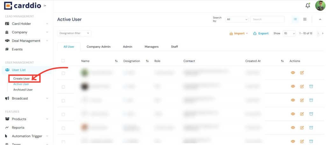The width and height of the screenshot is (326, 145).
Task: Open Events from the sidebar
Action: (17, 49)
